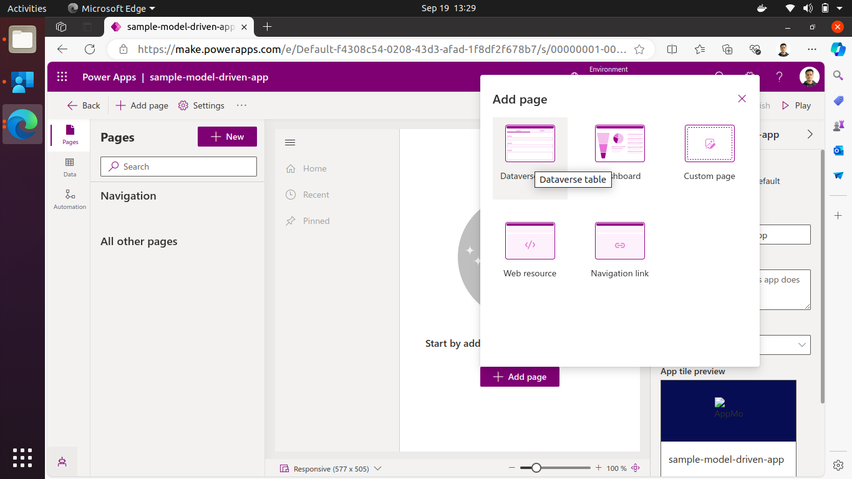The image size is (852, 479).
Task: Click inside the Search pages field
Action: [x=178, y=166]
